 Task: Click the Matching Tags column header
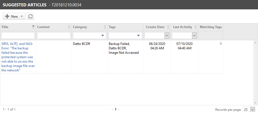tap(211, 27)
